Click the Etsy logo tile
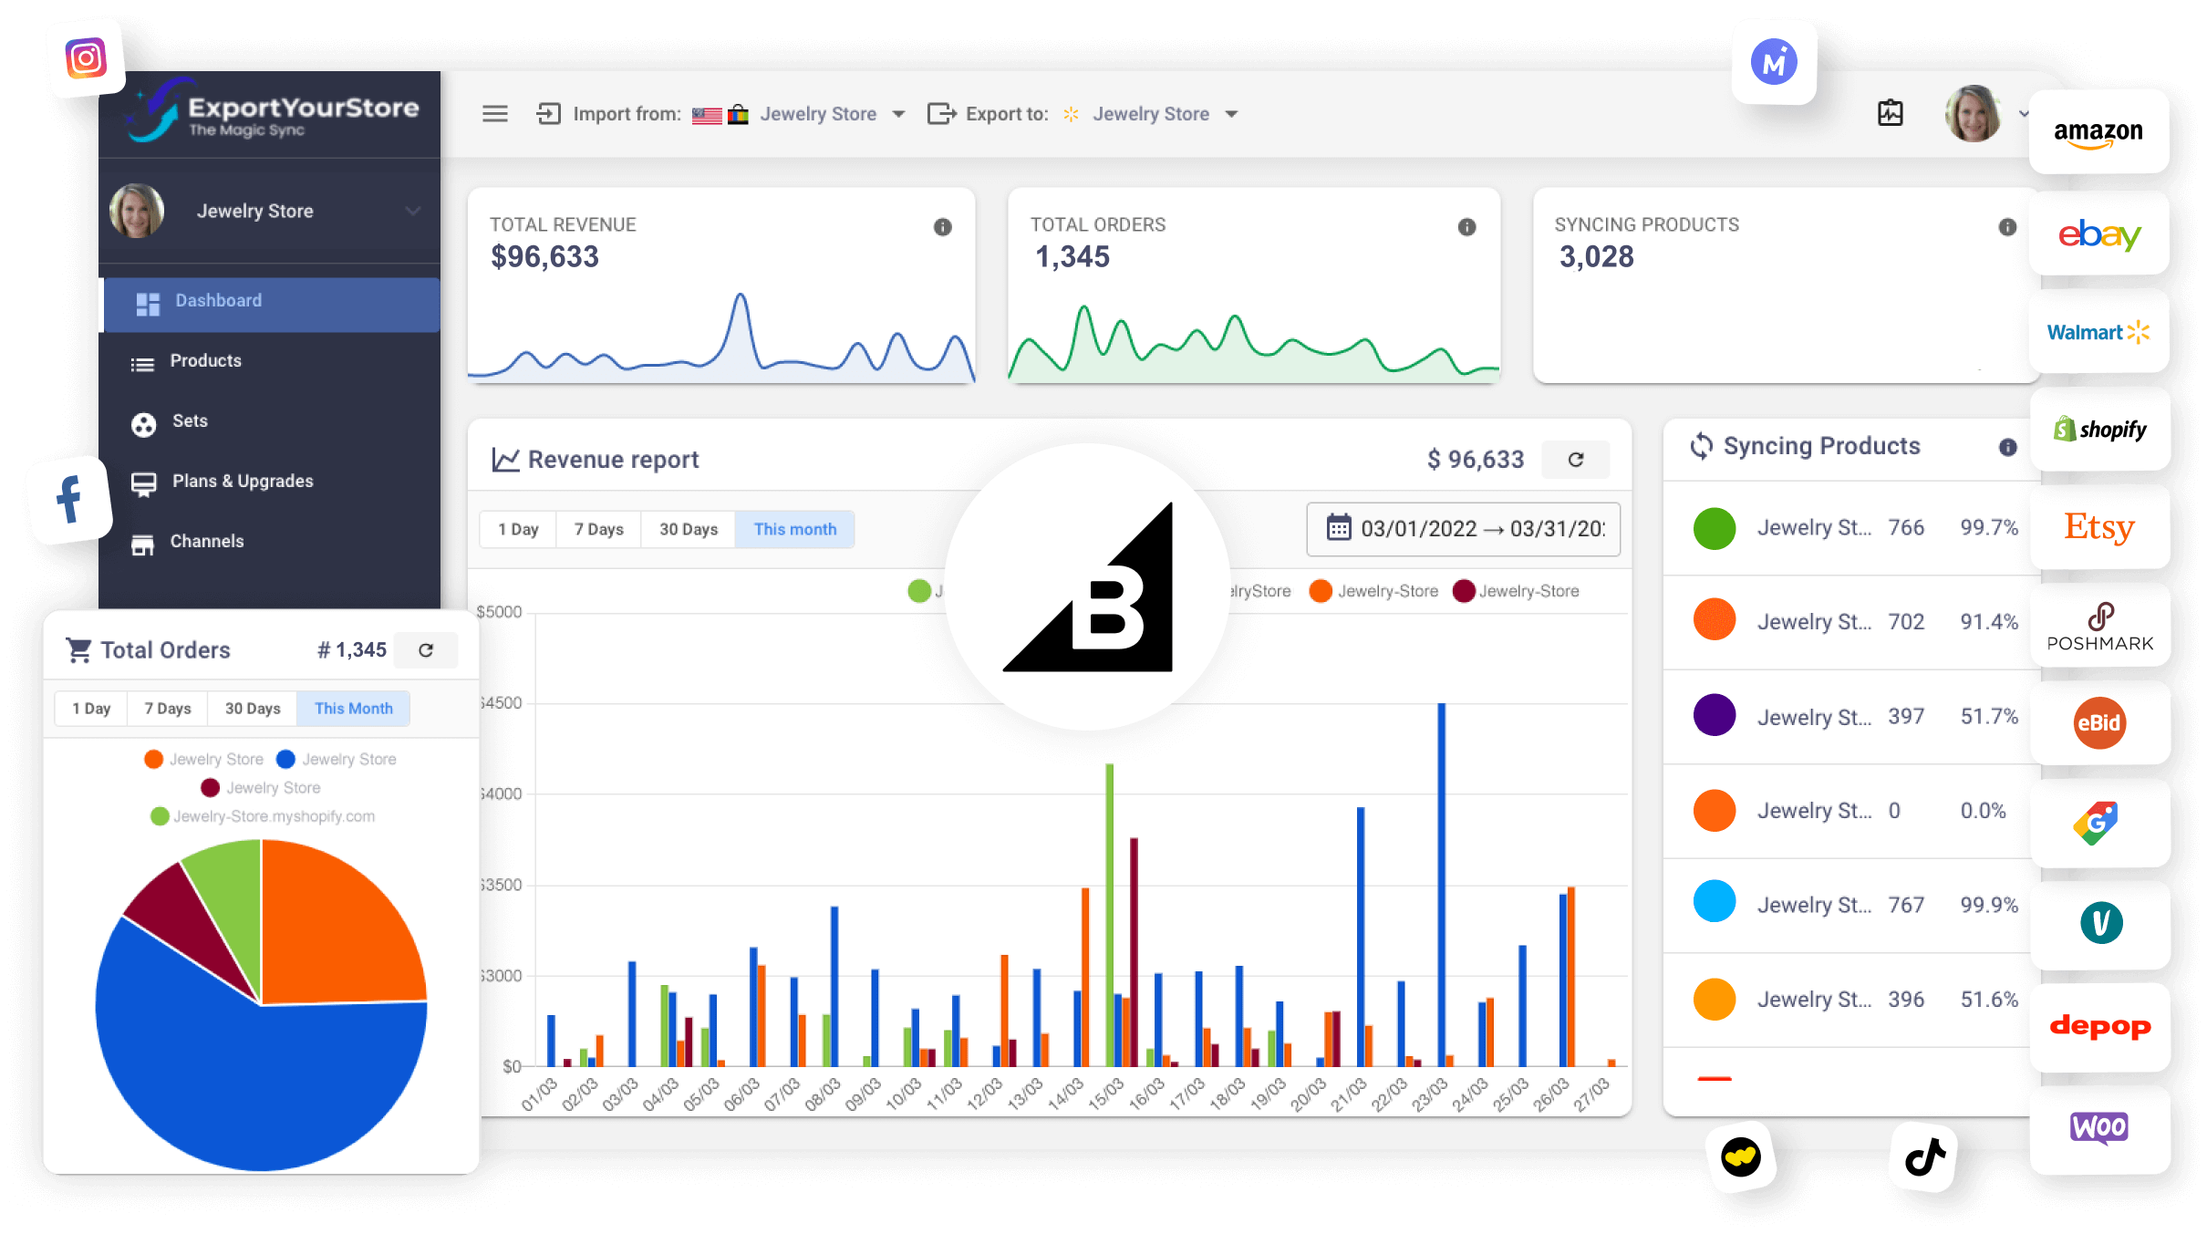The width and height of the screenshot is (2207, 1234). [x=2099, y=527]
